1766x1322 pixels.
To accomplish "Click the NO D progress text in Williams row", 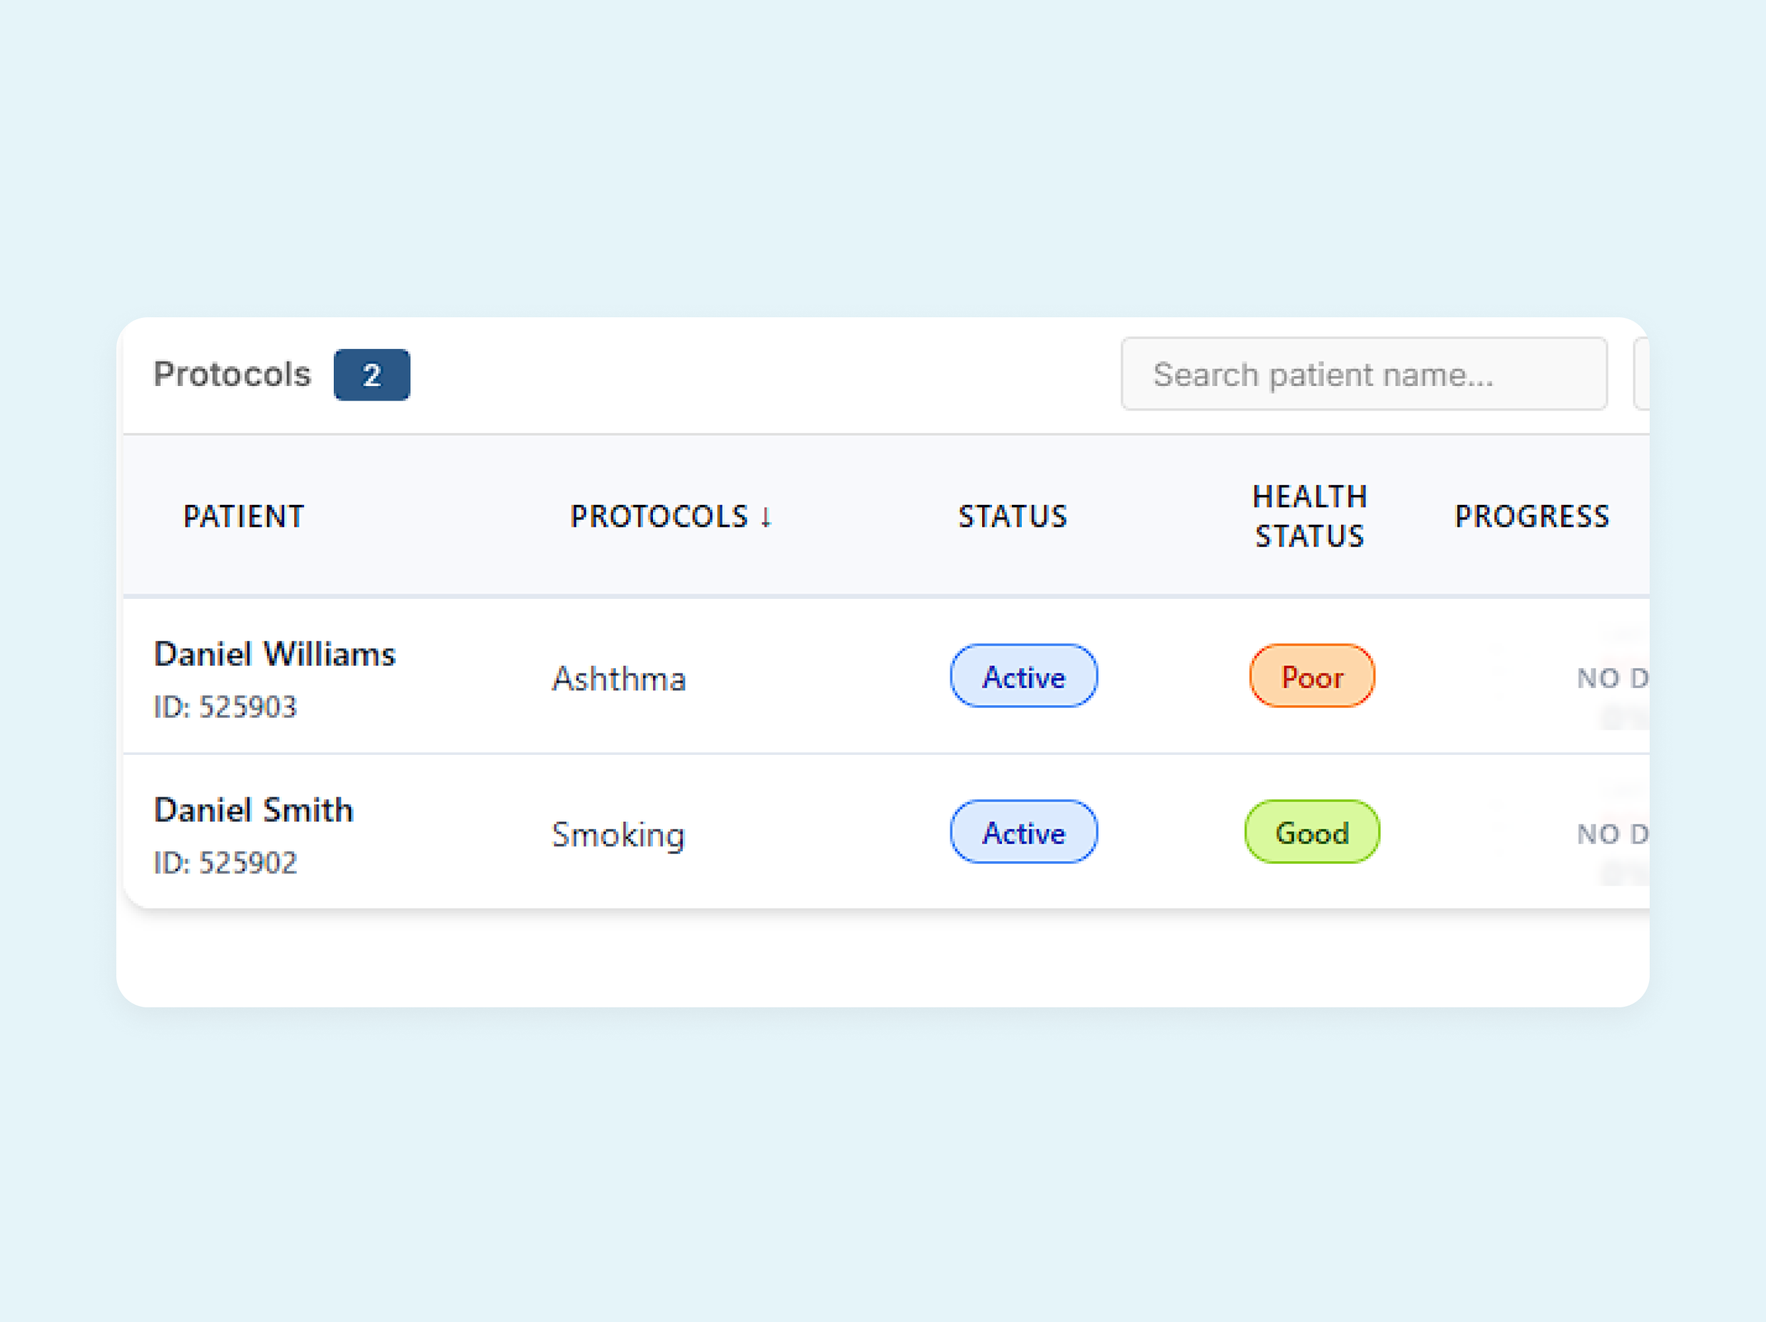I will pos(1611,679).
